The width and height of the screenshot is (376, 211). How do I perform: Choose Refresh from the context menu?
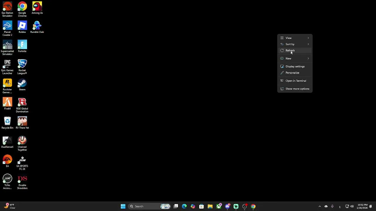(295, 50)
